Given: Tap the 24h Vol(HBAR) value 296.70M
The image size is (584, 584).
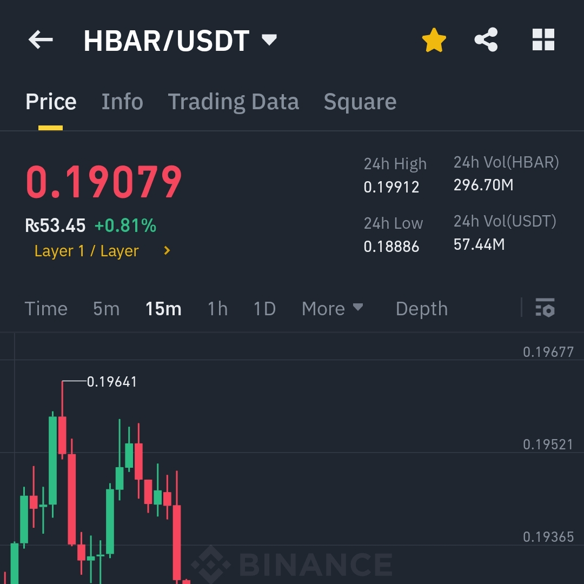Looking at the screenshot, I should pyautogui.click(x=483, y=185).
